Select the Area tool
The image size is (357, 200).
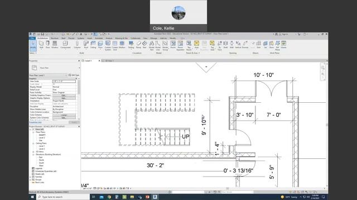[x=196, y=44]
